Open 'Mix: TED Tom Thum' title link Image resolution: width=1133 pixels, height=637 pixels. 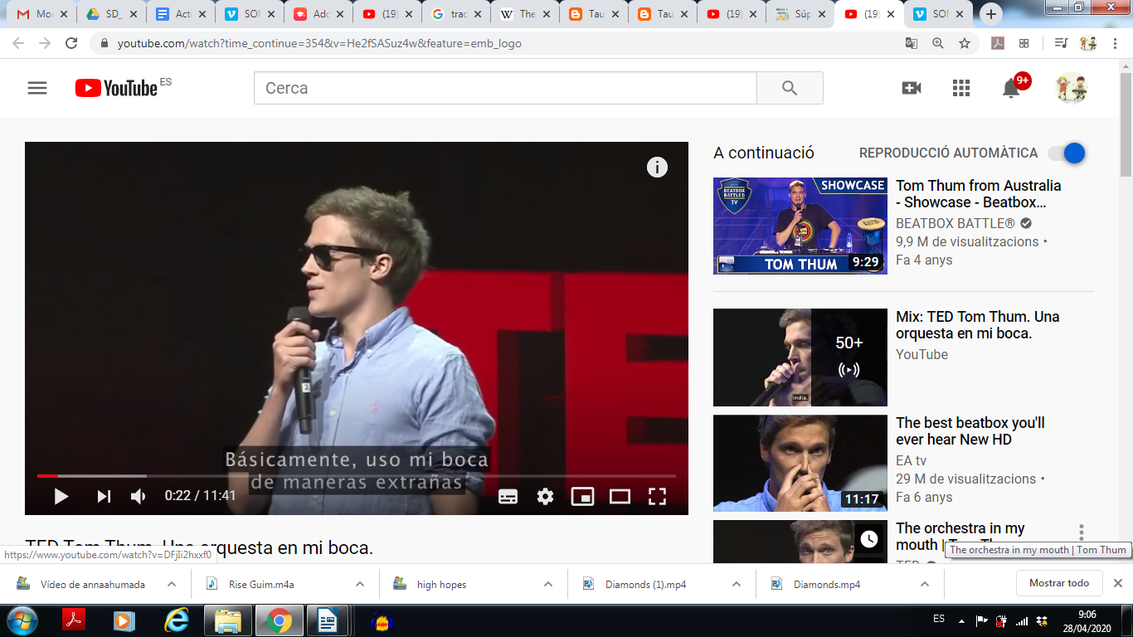(978, 325)
